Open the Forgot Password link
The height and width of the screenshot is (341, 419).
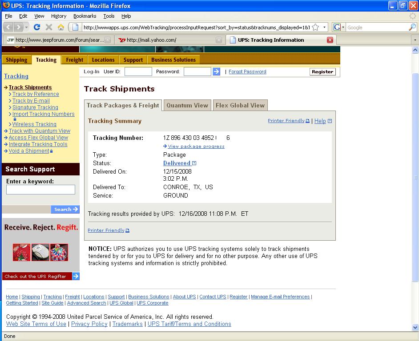[247, 71]
